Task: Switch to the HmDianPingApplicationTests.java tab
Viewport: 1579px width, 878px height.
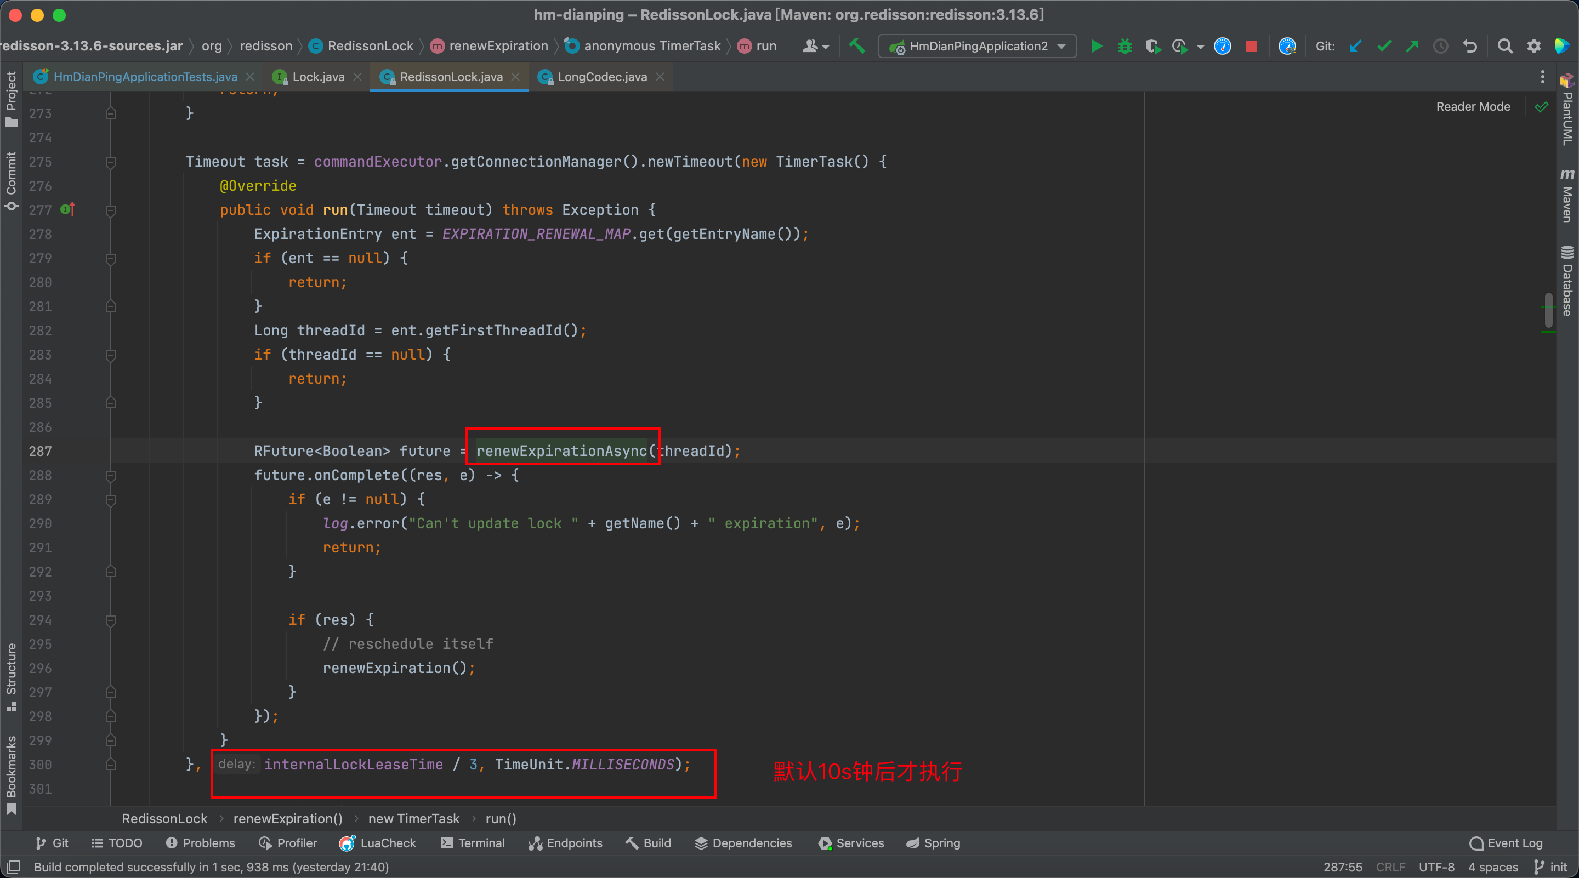Action: click(145, 77)
